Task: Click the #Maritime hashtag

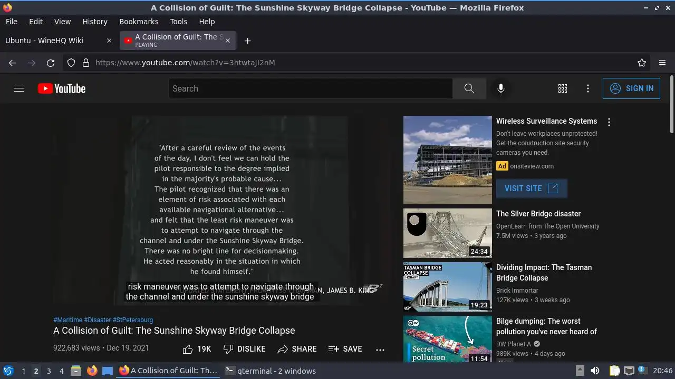Action: coord(67,320)
